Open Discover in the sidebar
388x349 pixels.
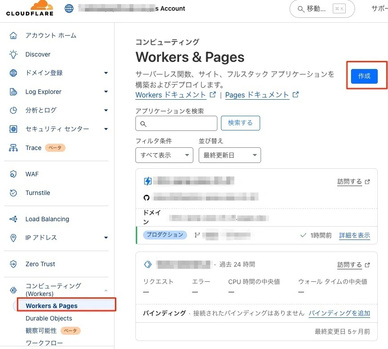tap(38, 54)
